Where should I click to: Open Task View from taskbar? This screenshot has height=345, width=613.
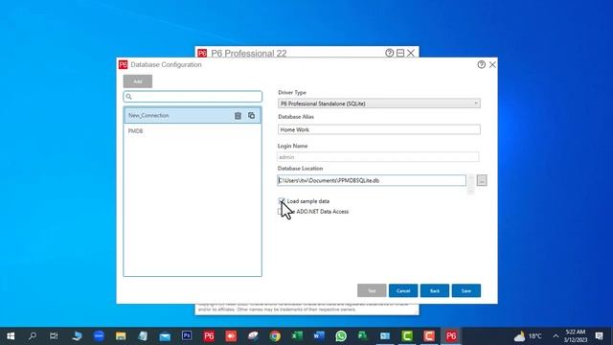click(54, 336)
